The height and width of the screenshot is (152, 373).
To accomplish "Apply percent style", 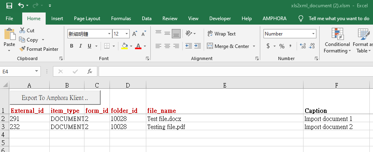I will click(282, 46).
